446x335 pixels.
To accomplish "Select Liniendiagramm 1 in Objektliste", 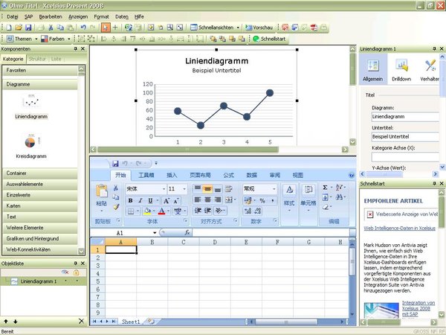I will tap(39, 281).
